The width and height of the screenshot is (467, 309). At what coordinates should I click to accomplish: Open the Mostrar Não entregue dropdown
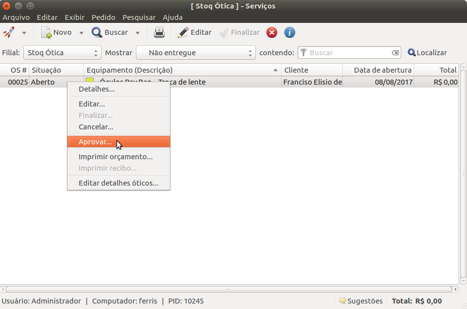pos(196,53)
